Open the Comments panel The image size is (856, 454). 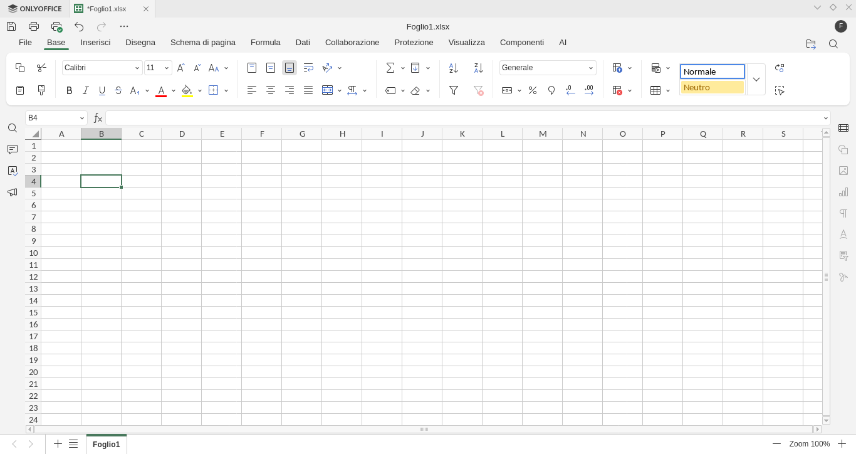tap(12, 149)
